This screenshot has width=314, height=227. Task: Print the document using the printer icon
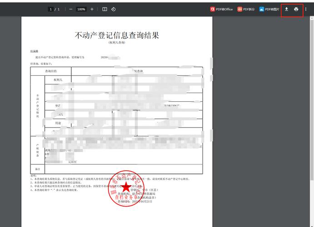tap(296, 9)
